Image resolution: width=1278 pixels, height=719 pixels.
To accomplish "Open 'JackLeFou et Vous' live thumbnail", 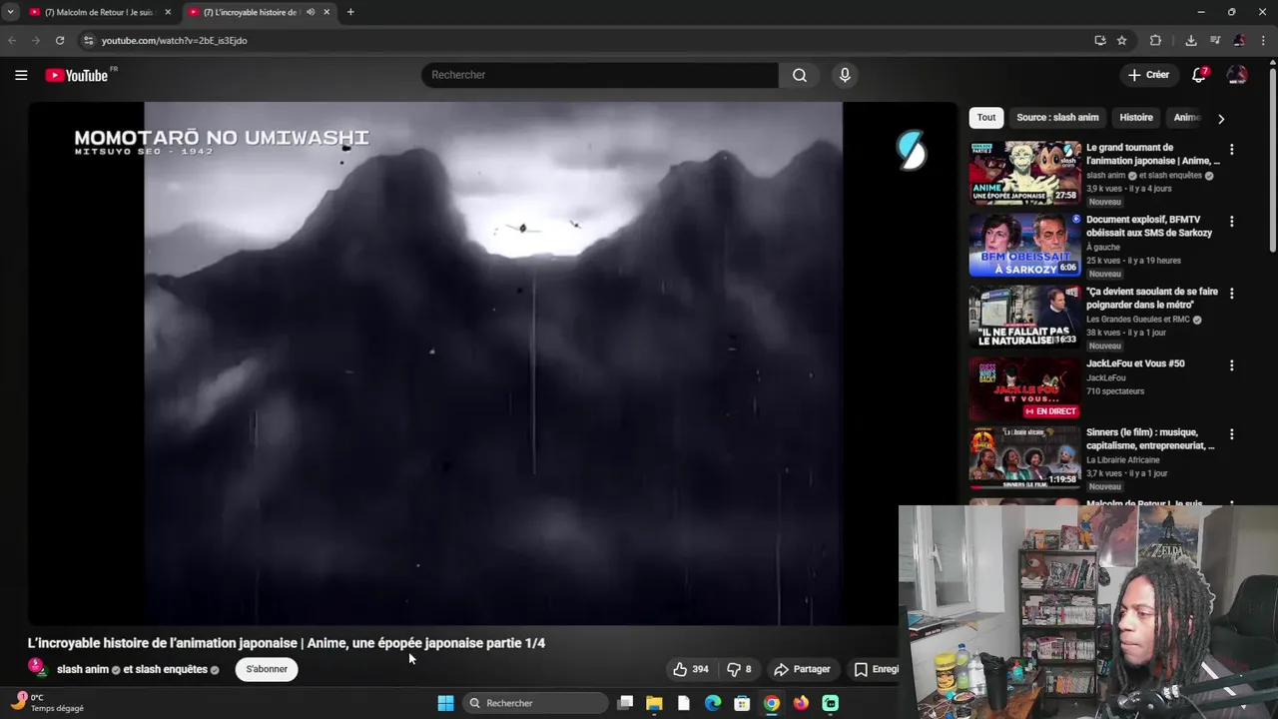I will click(1024, 388).
